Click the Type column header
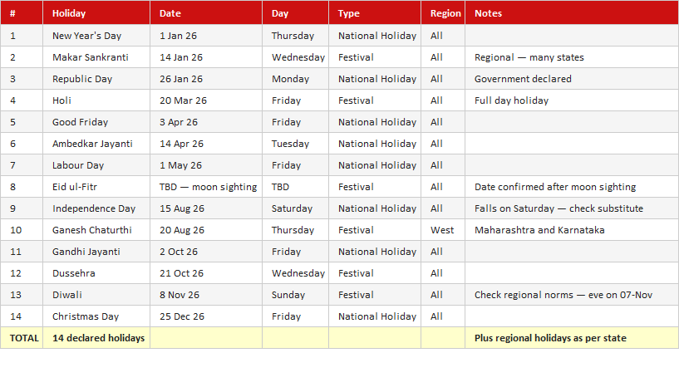The height and width of the screenshot is (392, 679). coord(375,13)
